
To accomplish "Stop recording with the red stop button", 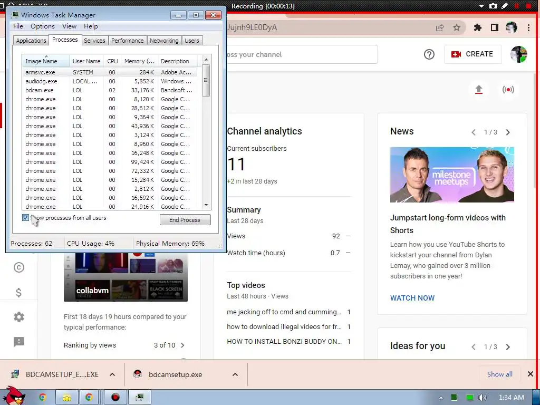I will point(528,6).
